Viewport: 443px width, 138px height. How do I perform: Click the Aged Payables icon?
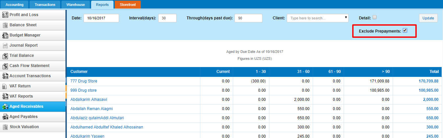(x=5, y=117)
